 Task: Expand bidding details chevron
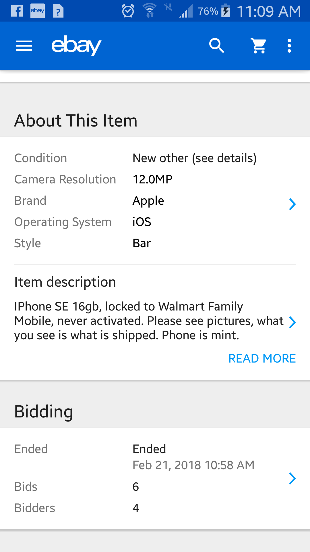(292, 478)
